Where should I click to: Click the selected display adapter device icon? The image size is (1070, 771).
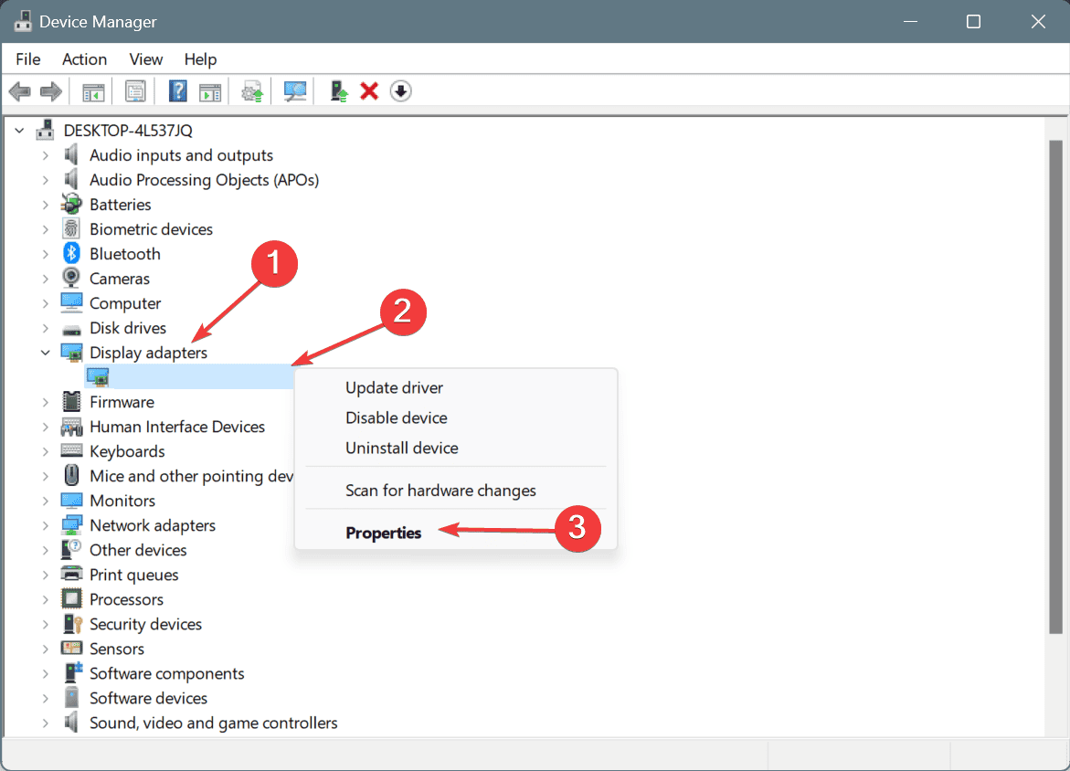click(99, 376)
